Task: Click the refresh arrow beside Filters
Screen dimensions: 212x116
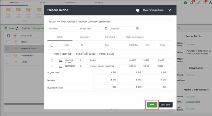Action: click(17, 28)
